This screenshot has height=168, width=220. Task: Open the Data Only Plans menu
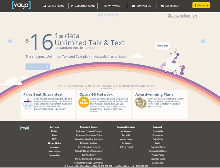[x=83, y=6]
